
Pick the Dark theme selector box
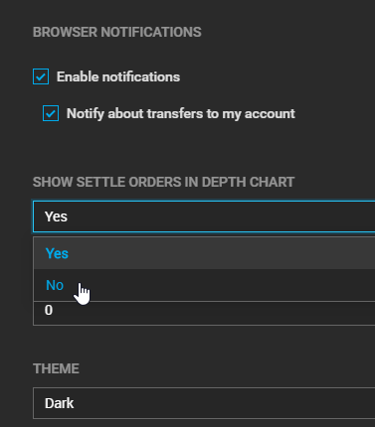click(204, 403)
